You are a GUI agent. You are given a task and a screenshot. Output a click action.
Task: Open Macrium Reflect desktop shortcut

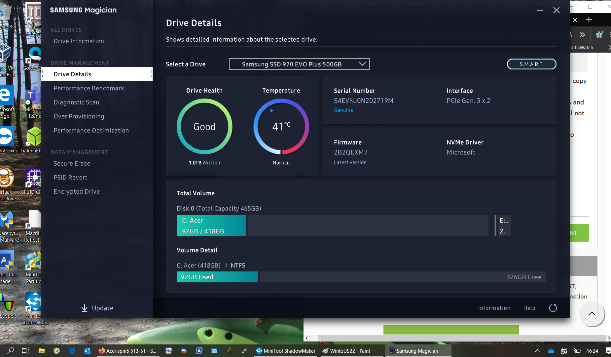point(33,226)
